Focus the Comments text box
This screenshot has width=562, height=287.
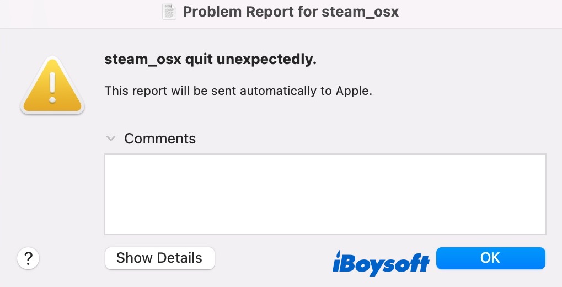pos(325,194)
